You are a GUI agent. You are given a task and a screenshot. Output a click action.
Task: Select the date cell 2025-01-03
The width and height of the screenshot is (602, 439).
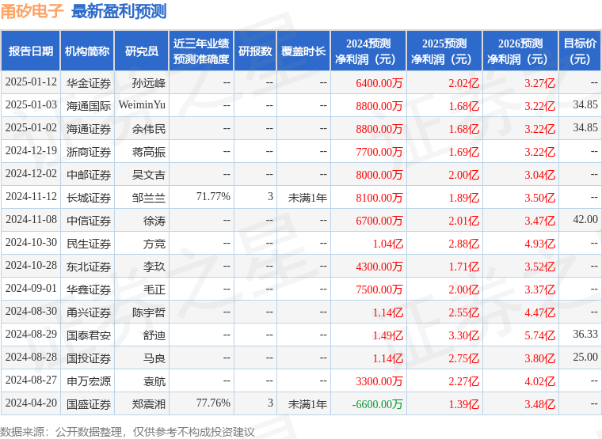point(31,105)
